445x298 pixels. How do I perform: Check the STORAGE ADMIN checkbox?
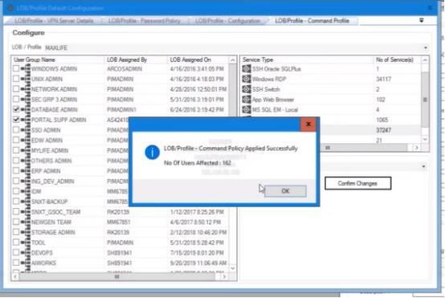16,232
